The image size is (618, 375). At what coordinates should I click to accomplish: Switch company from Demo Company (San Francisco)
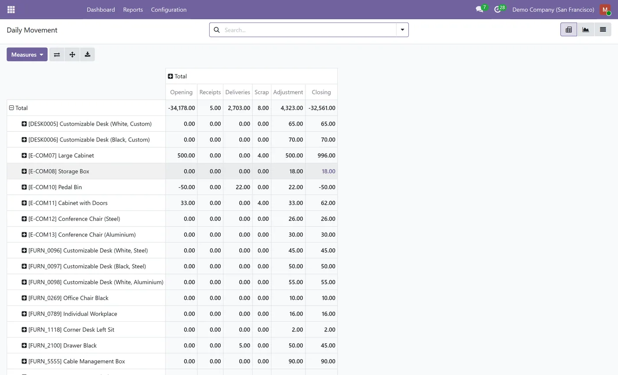553,10
